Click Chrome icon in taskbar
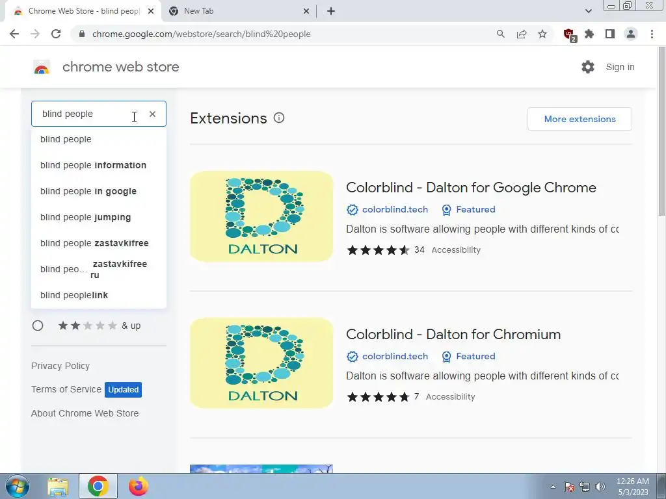This screenshot has width=666, height=499. tap(98, 486)
